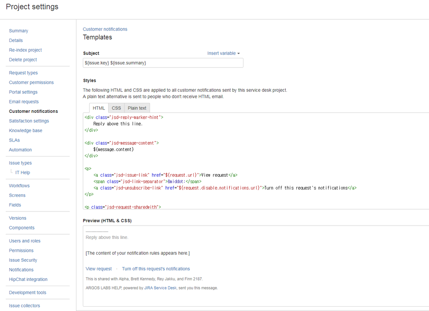Switch to the HTML tab

[x=99, y=108]
